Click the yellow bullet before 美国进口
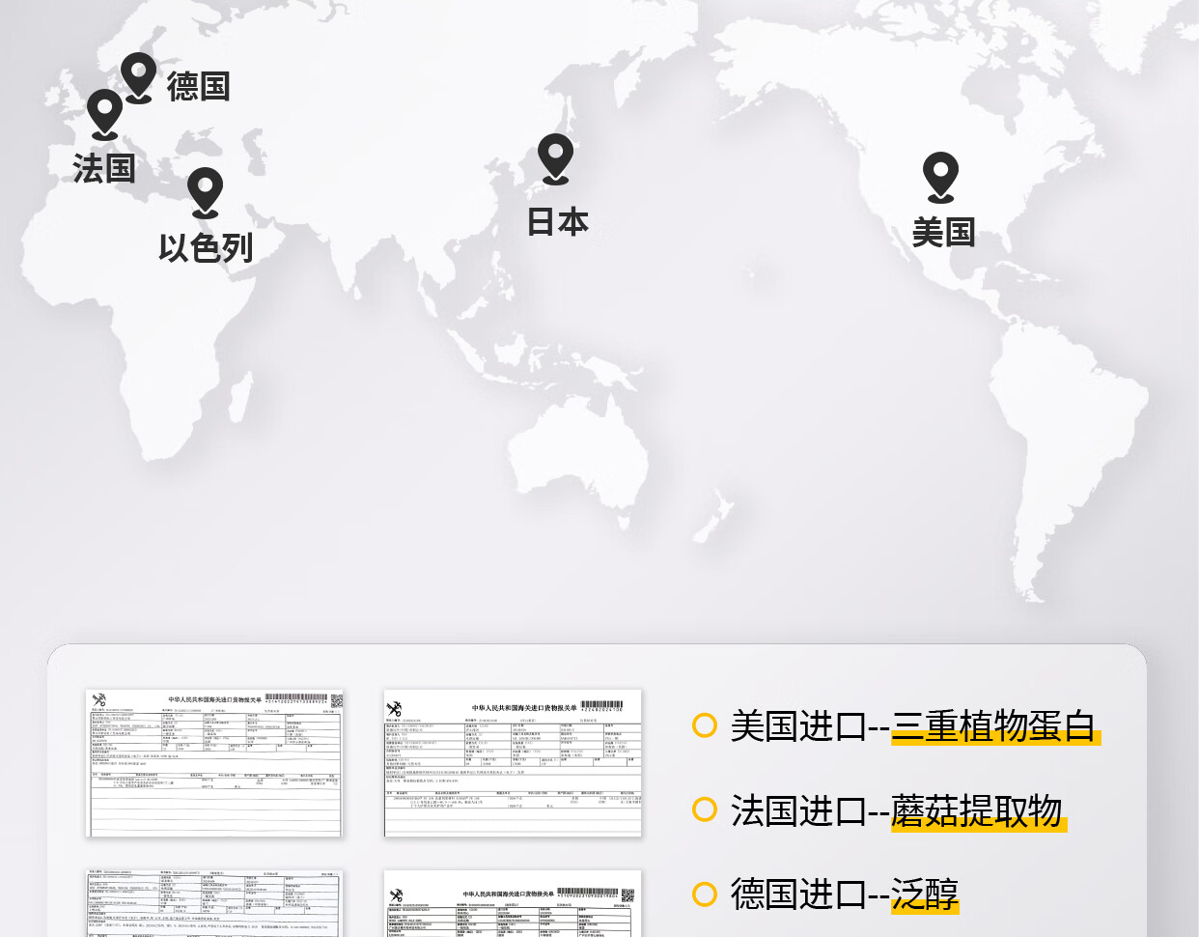1199x937 pixels. [705, 725]
